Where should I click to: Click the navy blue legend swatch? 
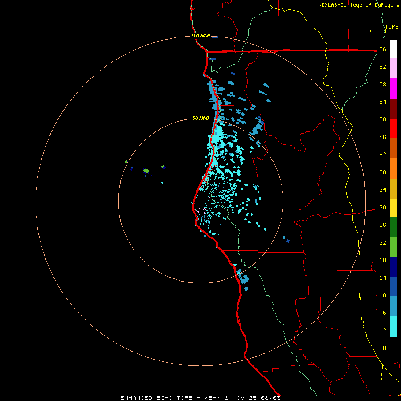coord(393,267)
